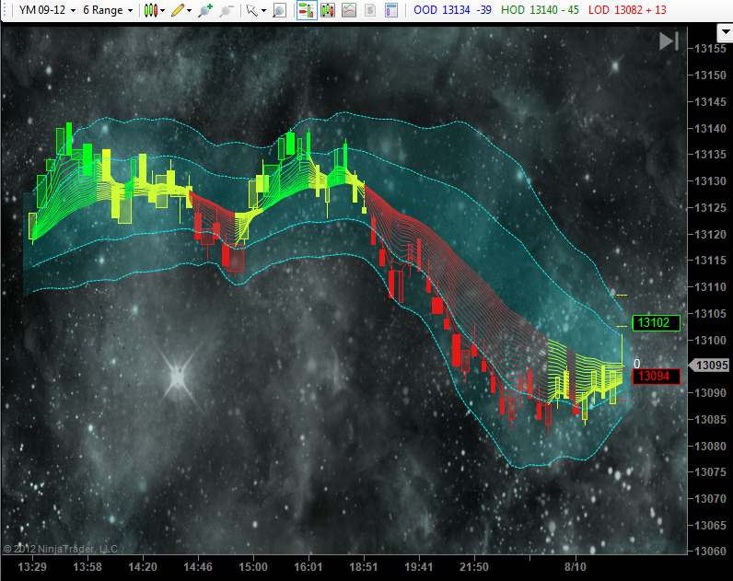Click the Strategies dollar sign icon

pyautogui.click(x=370, y=10)
